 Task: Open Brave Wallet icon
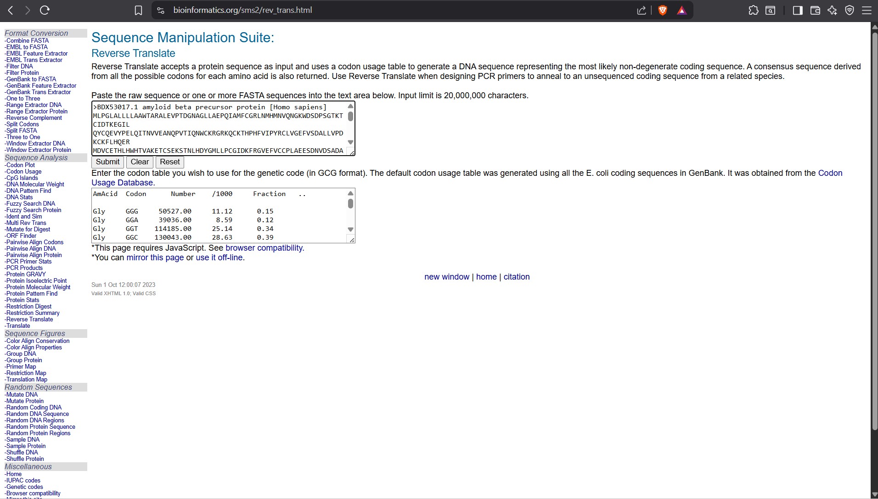click(815, 10)
